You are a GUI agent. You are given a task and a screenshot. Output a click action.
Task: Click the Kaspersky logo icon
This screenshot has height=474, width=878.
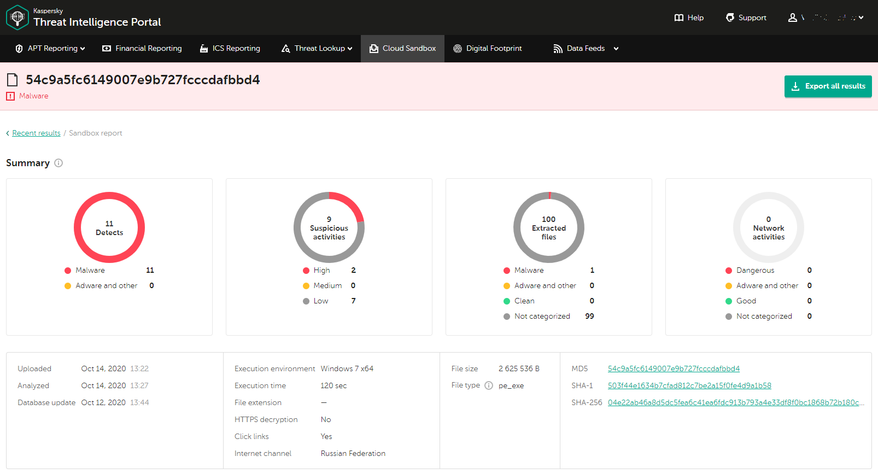click(x=17, y=17)
